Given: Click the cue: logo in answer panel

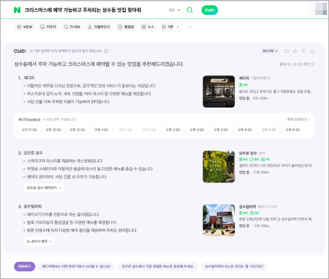Looking at the screenshot, I should point(20,51).
